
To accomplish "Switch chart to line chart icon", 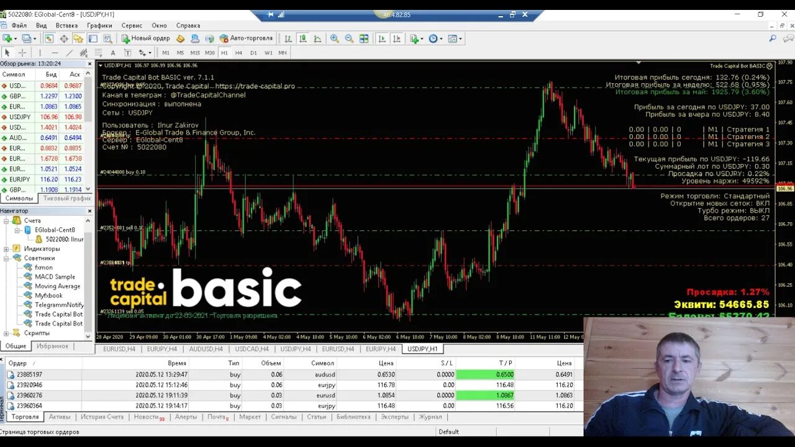I will pyautogui.click(x=317, y=38).
